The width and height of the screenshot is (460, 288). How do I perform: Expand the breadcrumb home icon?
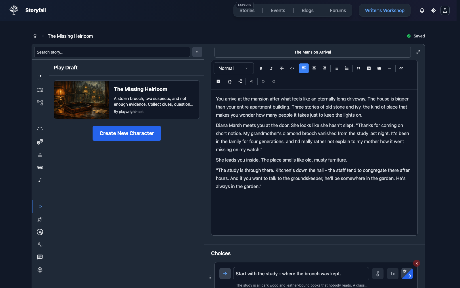click(x=35, y=36)
